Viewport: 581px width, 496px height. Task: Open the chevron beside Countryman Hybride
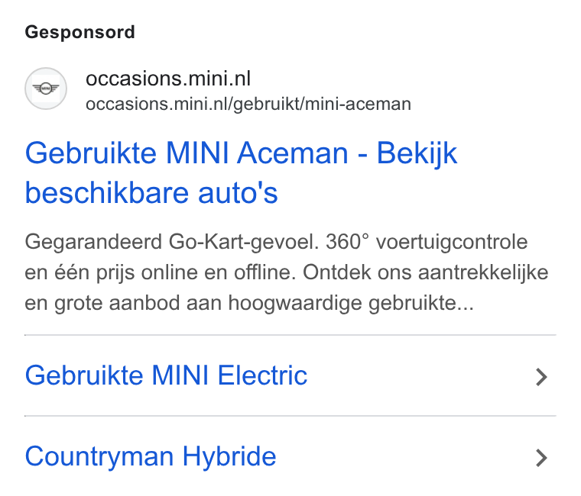(541, 458)
